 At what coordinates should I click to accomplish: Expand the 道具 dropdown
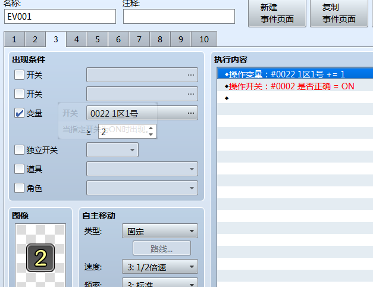[142, 169]
